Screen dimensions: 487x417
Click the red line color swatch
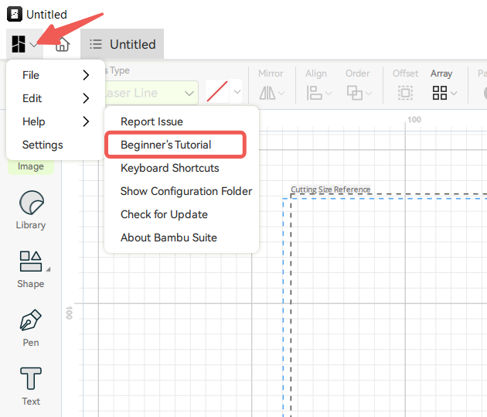(217, 91)
